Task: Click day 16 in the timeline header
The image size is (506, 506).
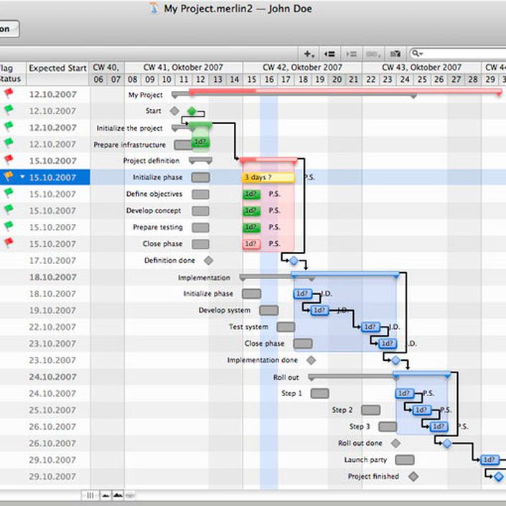Action: coord(269,80)
